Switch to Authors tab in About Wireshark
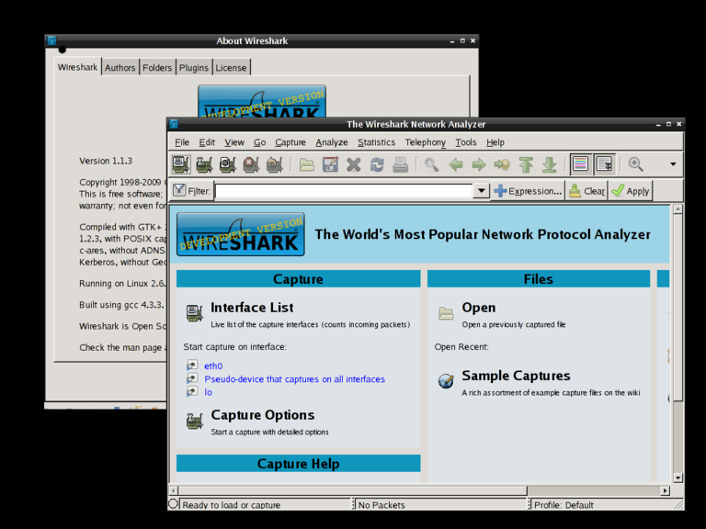 pyautogui.click(x=120, y=68)
